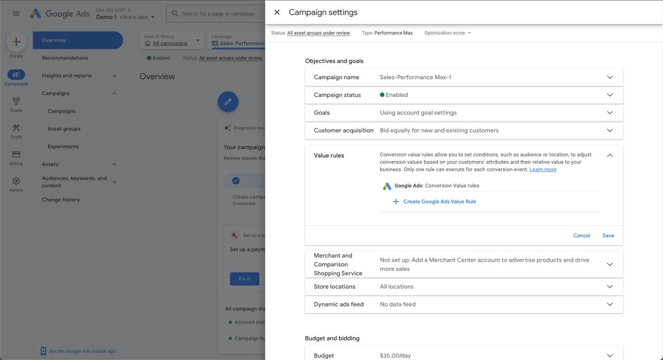Image resolution: width=663 pixels, height=360 pixels.
Task: Click the blue pencil edit button
Action: tap(228, 102)
